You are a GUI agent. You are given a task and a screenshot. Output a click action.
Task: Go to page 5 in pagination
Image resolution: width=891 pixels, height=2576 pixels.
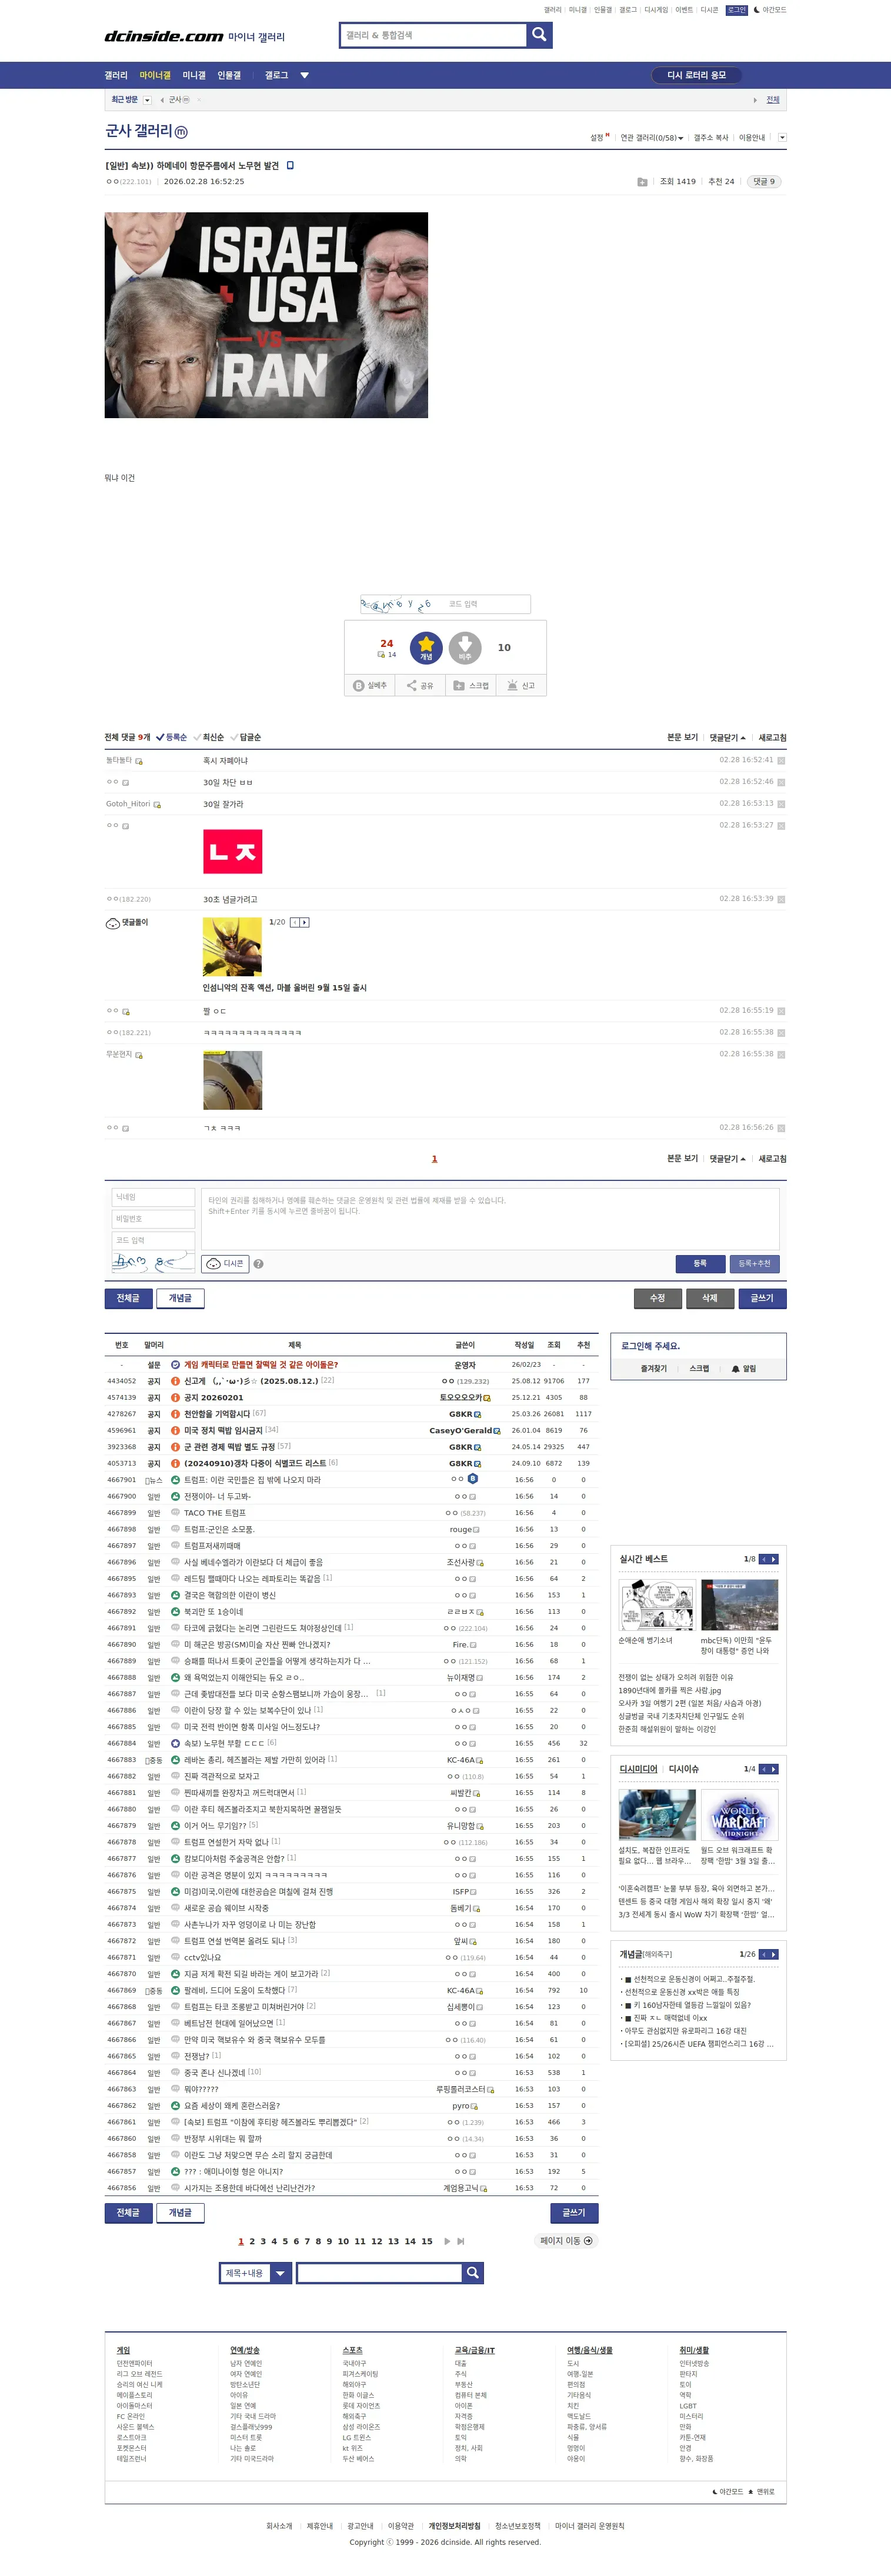click(x=285, y=2241)
